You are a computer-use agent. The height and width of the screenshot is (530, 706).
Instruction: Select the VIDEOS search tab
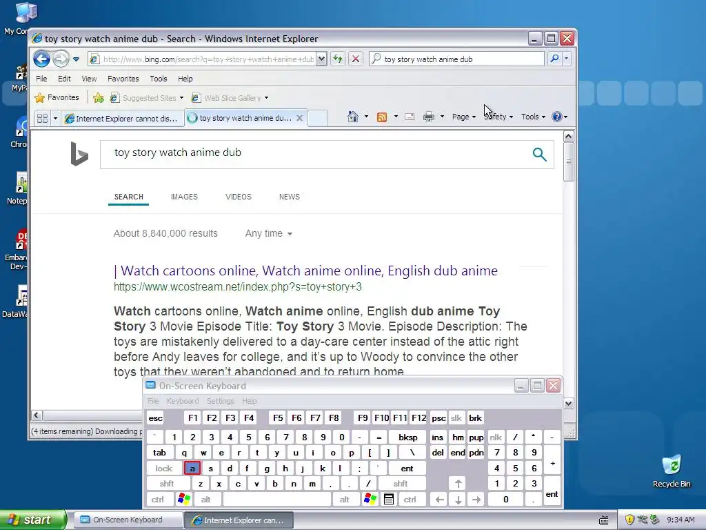[238, 197]
